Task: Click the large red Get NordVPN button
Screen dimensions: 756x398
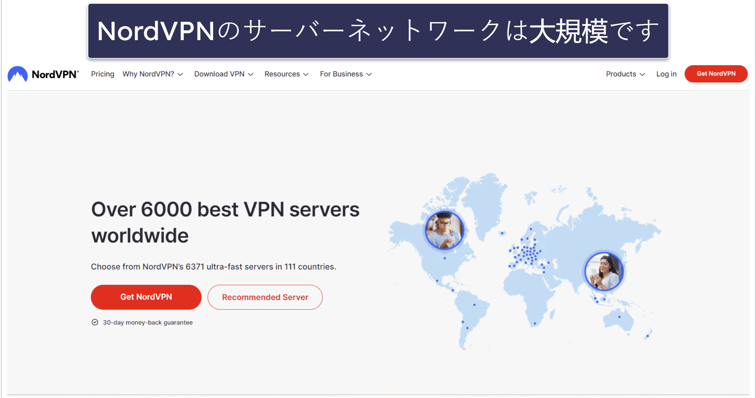Action: point(146,297)
